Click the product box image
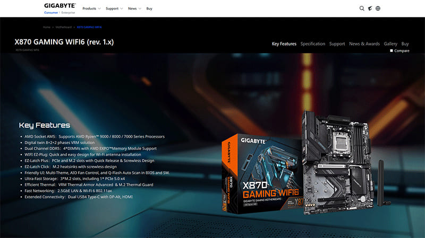The height and width of the screenshot is (238, 425). click(262, 173)
